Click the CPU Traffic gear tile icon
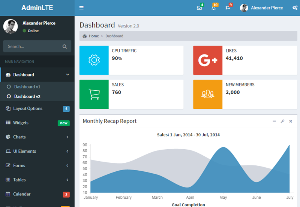Viewport: 300px width, 207px height. point(94,60)
